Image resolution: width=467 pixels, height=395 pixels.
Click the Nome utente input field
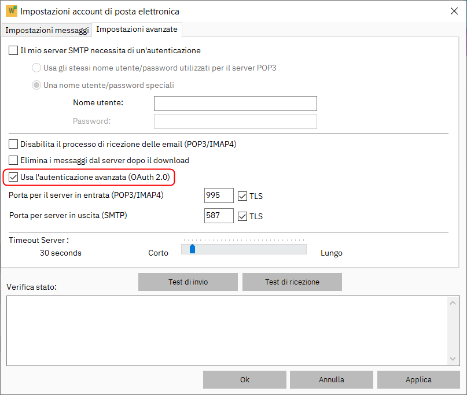(x=235, y=103)
